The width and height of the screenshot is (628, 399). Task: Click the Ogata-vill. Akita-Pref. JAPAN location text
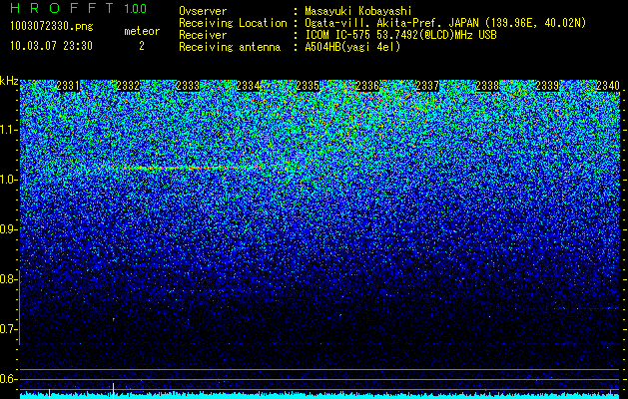[445, 23]
